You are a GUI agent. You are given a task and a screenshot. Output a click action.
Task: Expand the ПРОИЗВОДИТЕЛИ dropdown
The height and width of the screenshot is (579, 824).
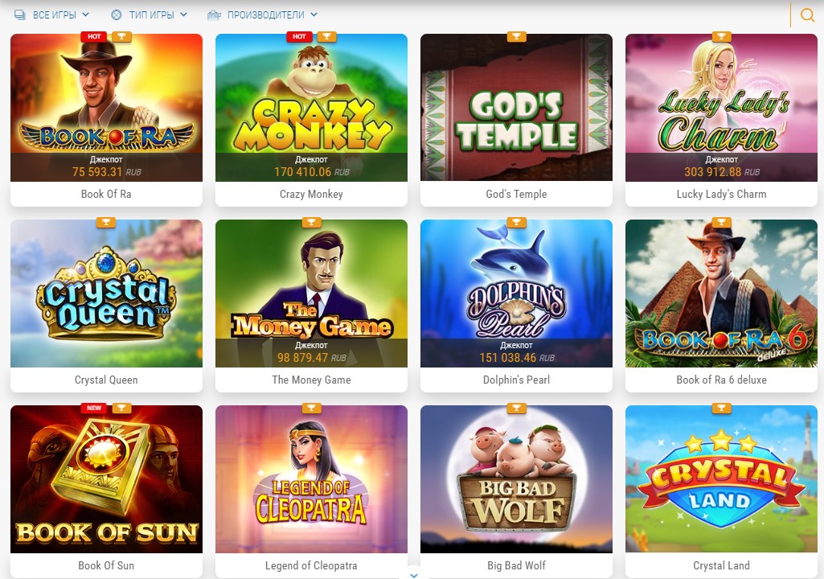[x=262, y=14]
